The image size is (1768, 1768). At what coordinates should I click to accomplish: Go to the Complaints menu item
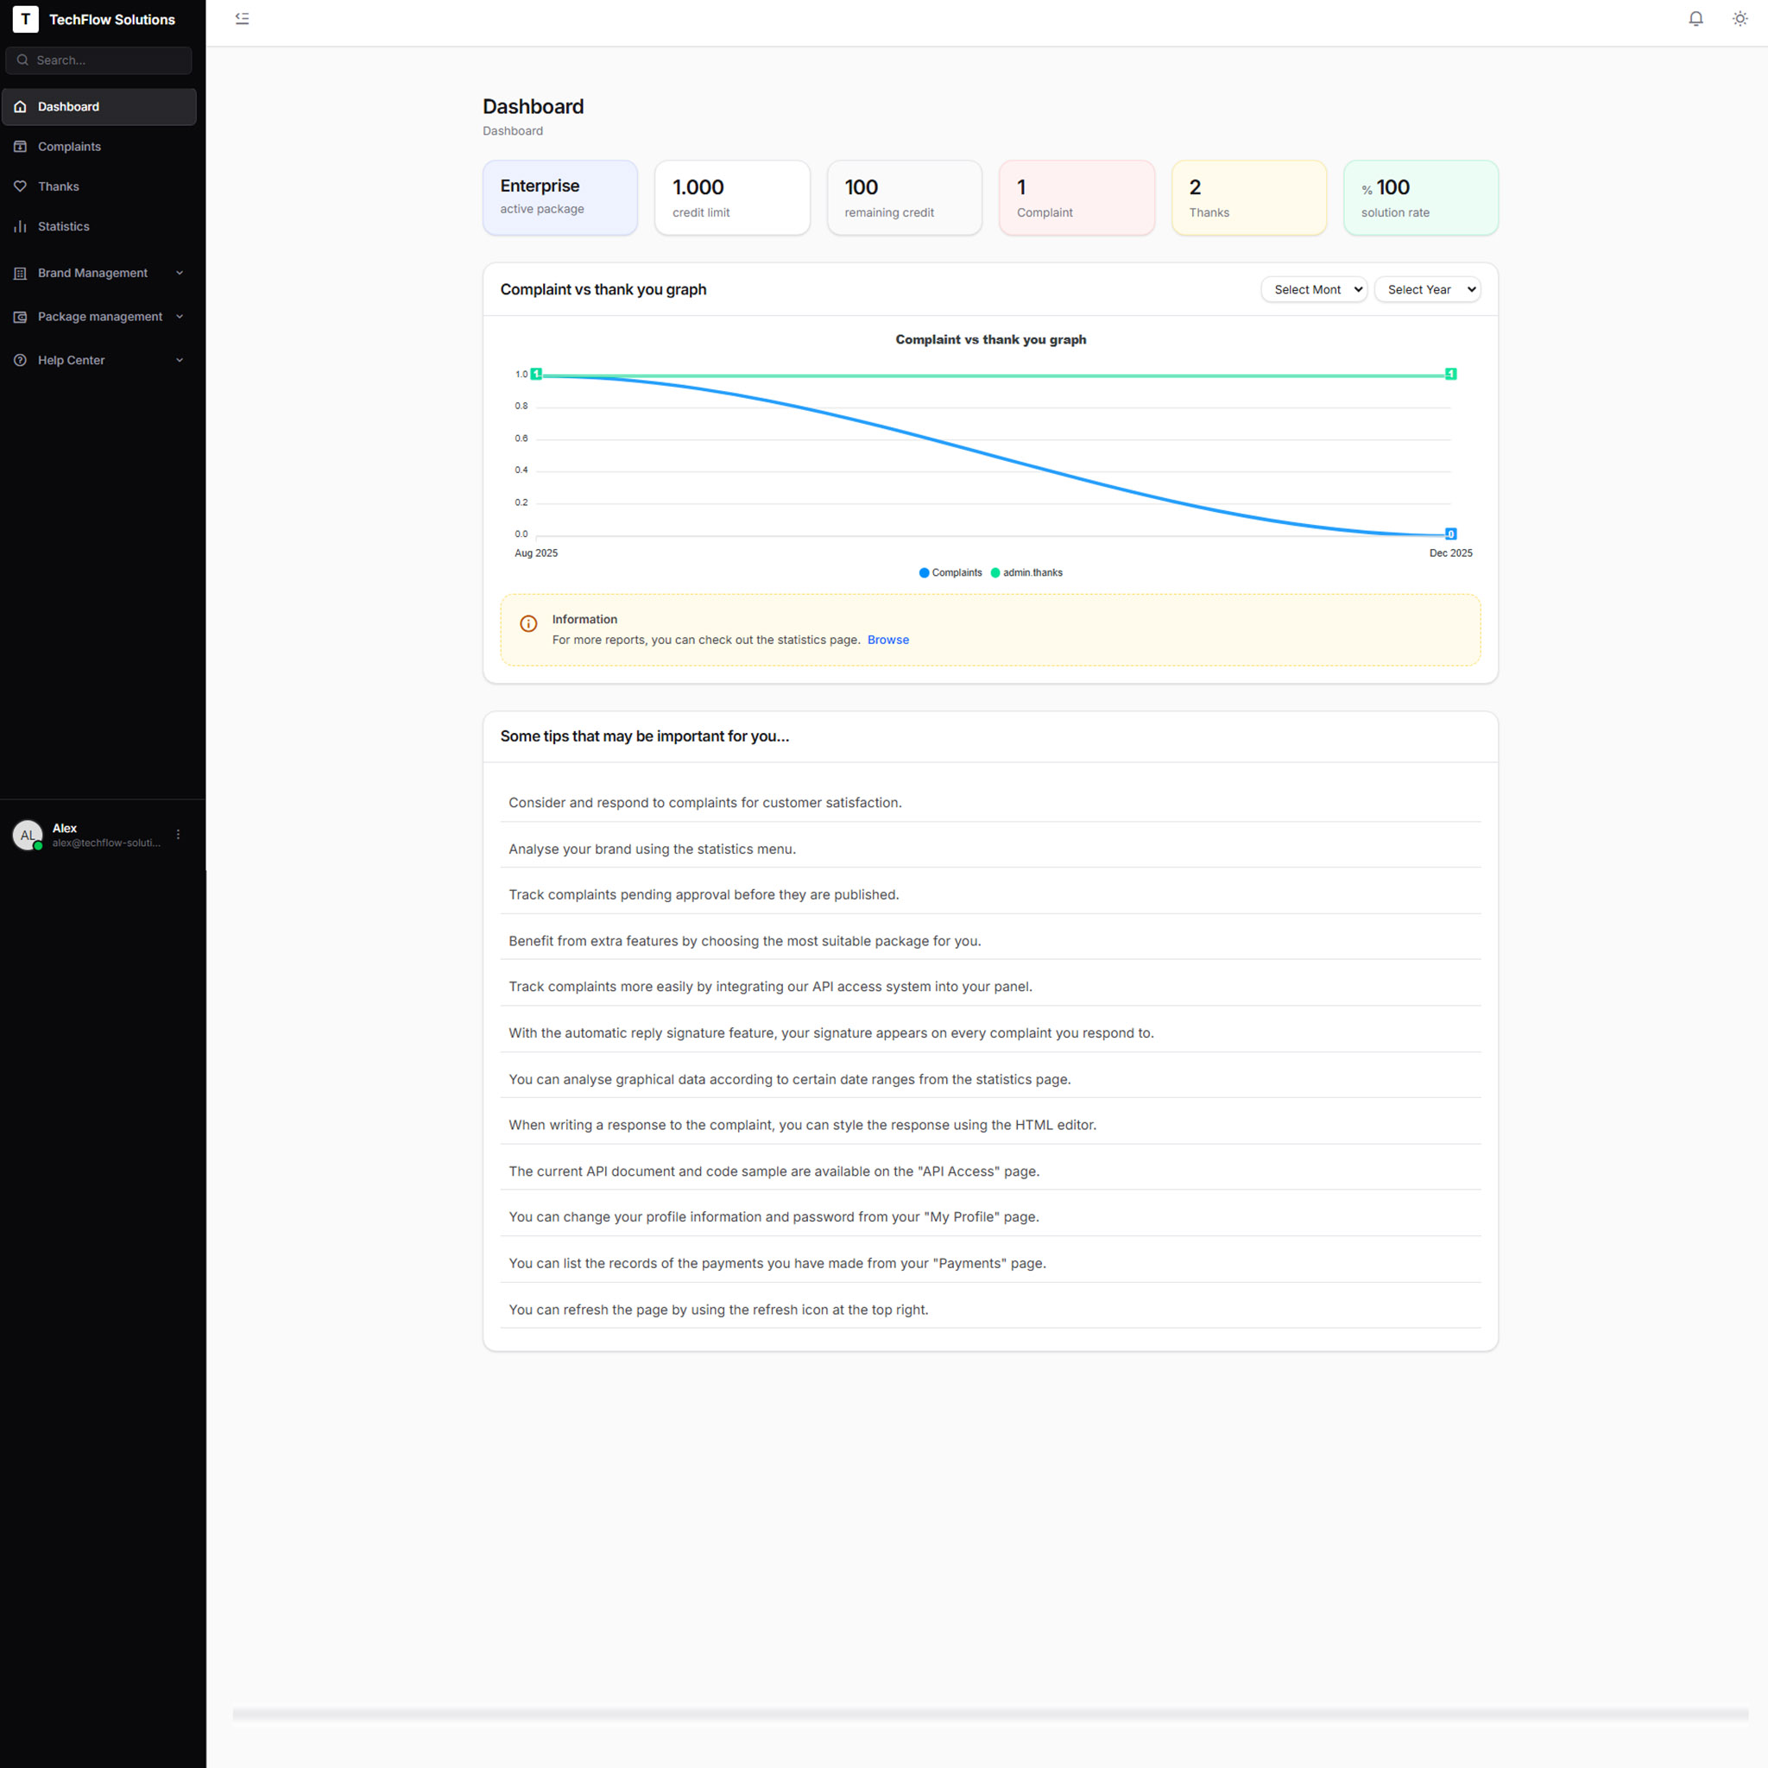(70, 147)
